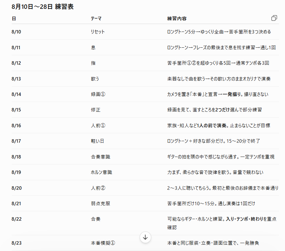
Task: Click the 日 column header
Action: click(14, 19)
